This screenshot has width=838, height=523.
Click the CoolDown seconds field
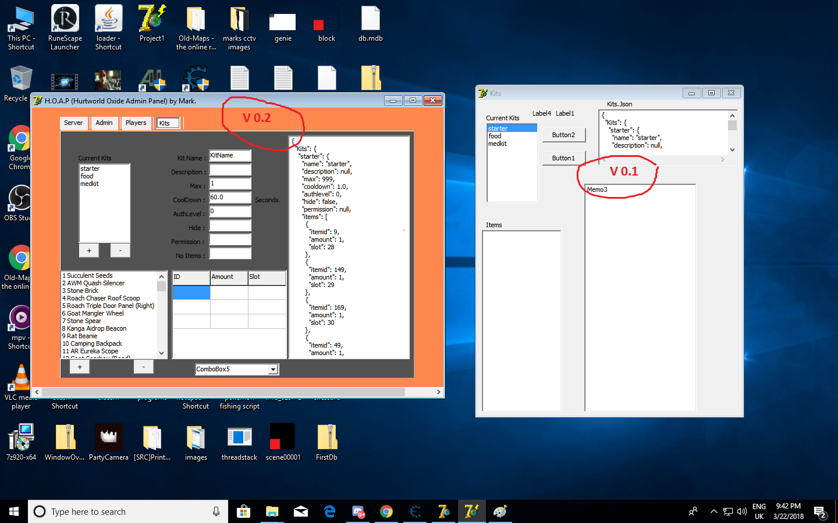pos(230,198)
